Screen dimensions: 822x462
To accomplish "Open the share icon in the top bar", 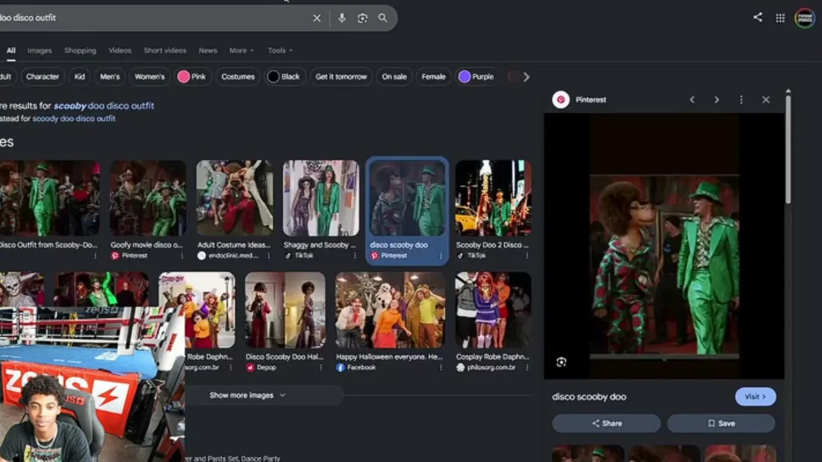I will coord(758,18).
